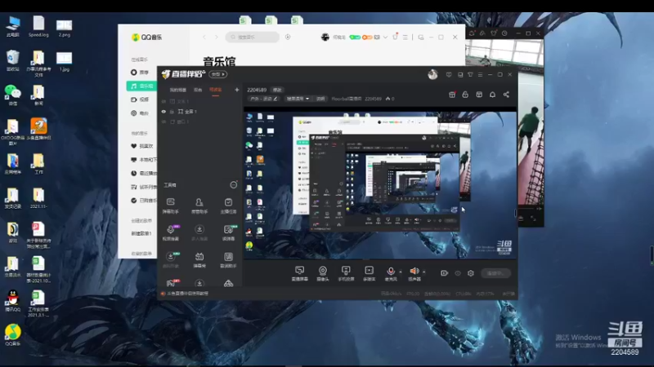Add camera source in bottom toolbar
The height and width of the screenshot is (367, 654).
tap(323, 273)
